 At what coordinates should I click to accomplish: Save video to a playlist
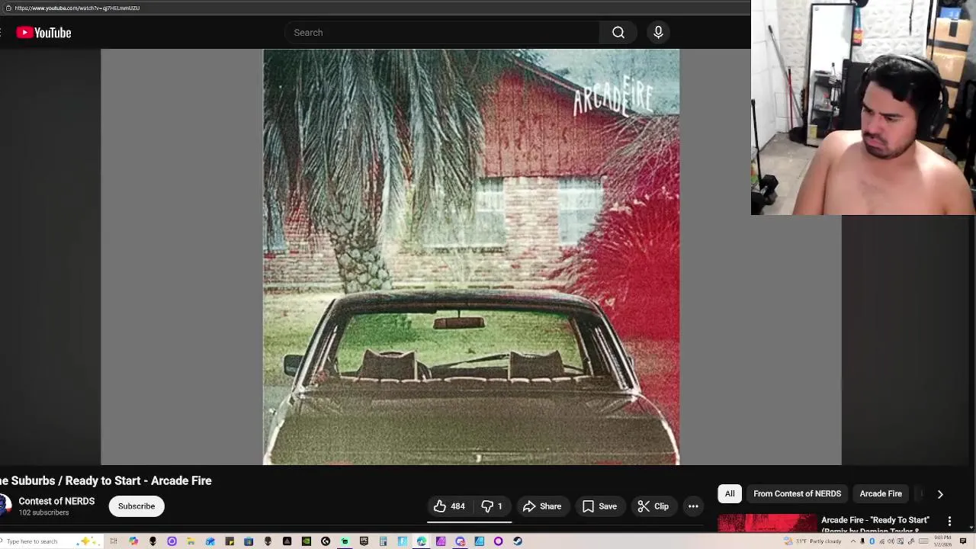599,506
